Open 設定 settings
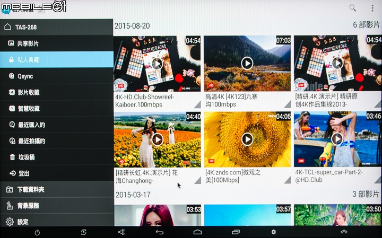The image size is (382, 238). 57,221
